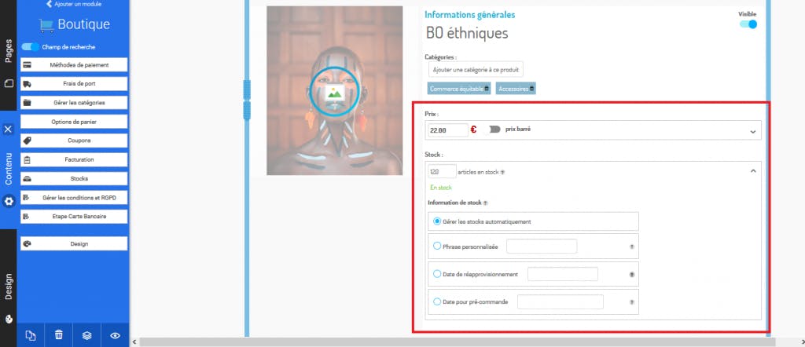Click help icon in Date pour pré-commande row
805x347 pixels.
pos(632,302)
